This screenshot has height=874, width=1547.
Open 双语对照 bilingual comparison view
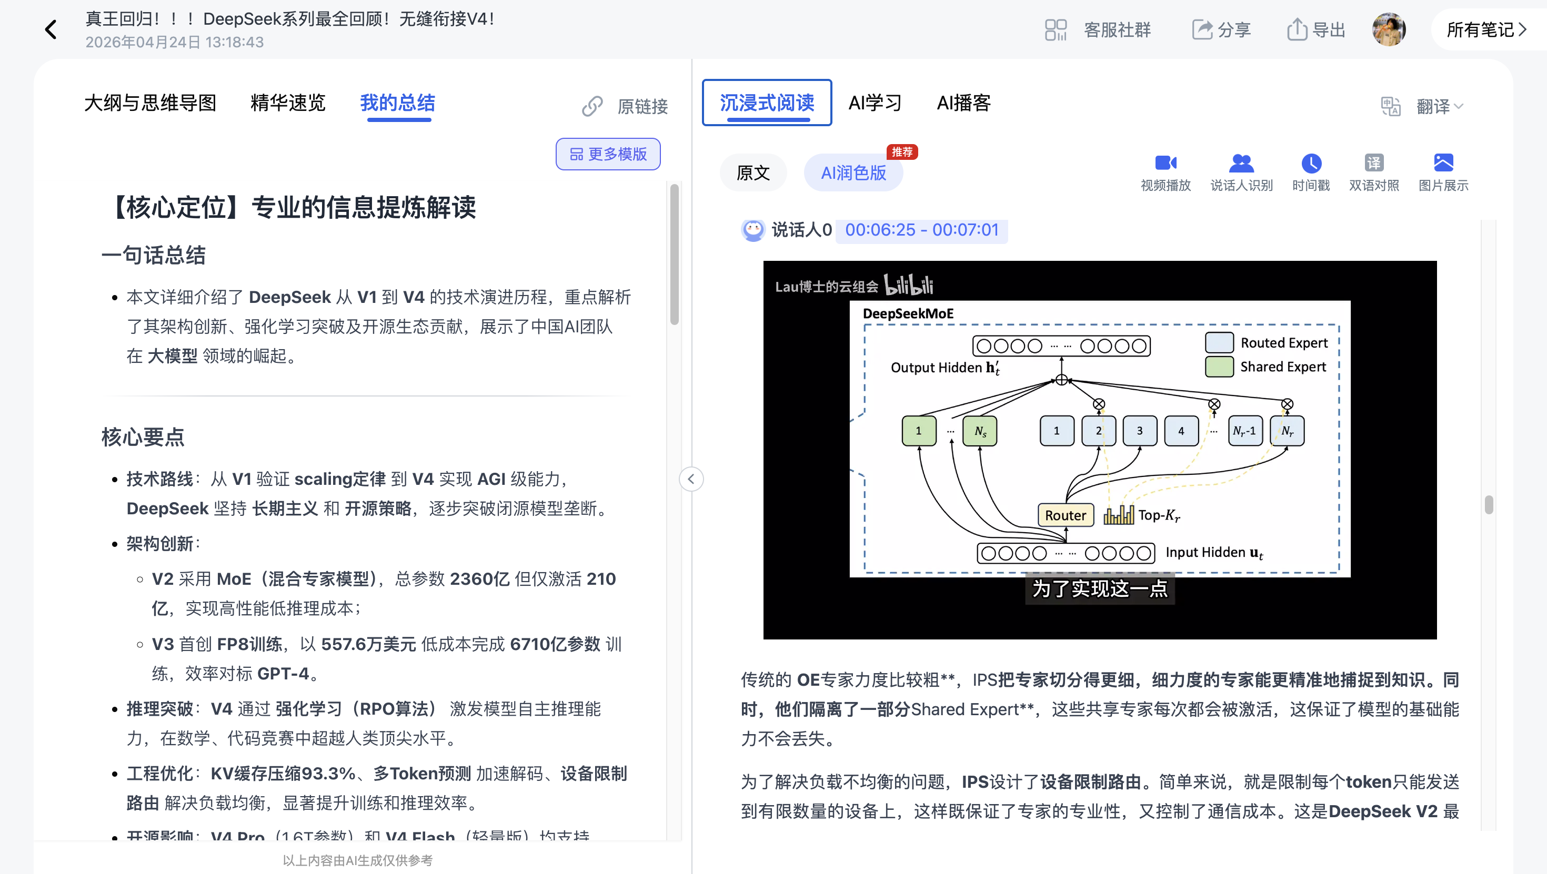pos(1373,171)
